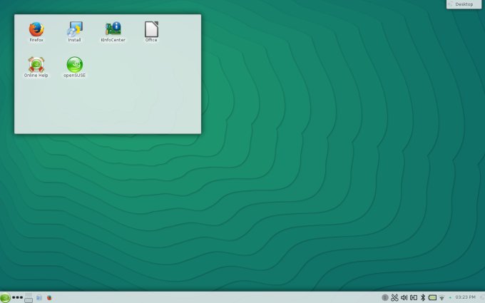Open the notifications info tray icon

click(x=384, y=298)
